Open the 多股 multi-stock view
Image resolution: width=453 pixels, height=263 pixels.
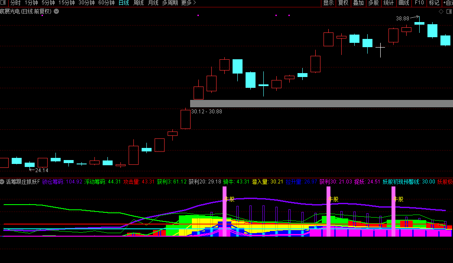tap(374, 3)
